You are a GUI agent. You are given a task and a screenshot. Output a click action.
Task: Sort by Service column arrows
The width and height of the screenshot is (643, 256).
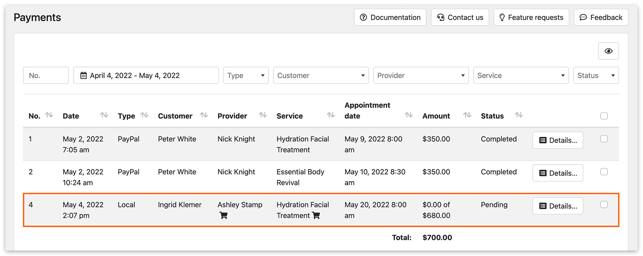(x=331, y=115)
